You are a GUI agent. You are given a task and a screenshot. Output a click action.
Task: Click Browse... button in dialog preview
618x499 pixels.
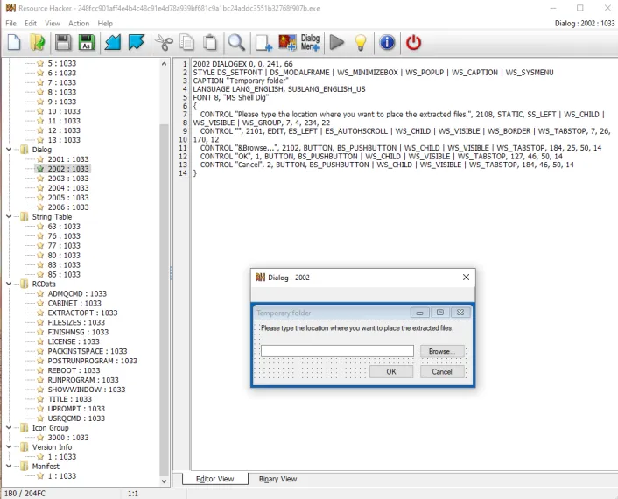click(x=442, y=351)
